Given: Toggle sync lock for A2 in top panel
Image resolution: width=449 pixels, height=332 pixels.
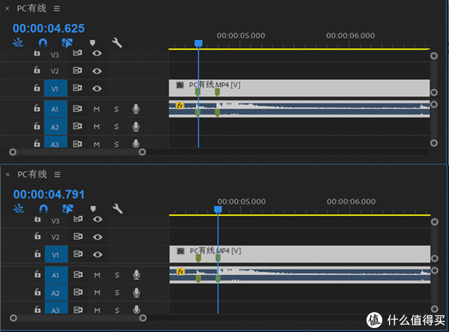Looking at the screenshot, I should [77, 126].
